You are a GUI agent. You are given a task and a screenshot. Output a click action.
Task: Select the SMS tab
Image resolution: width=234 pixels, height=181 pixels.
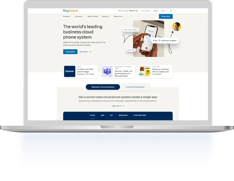pyautogui.click(x=103, y=115)
